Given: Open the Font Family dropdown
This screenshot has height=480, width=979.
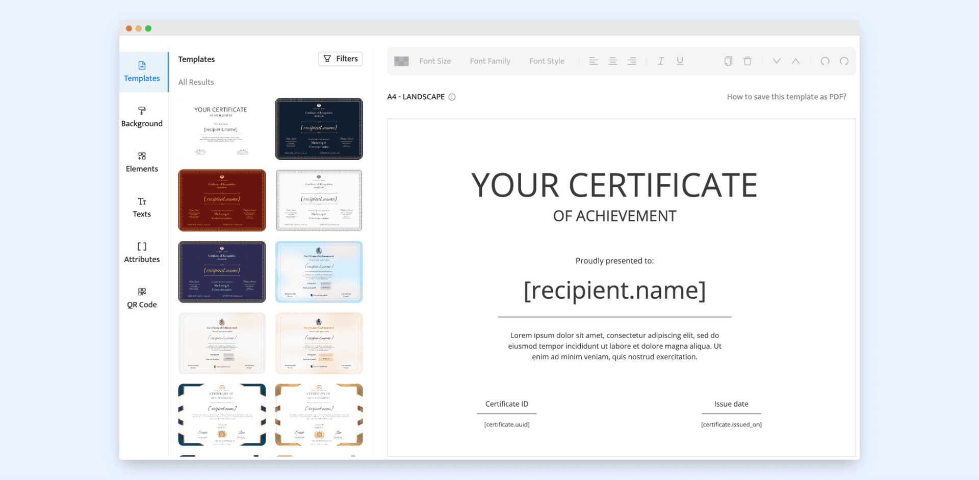Looking at the screenshot, I should pyautogui.click(x=490, y=61).
